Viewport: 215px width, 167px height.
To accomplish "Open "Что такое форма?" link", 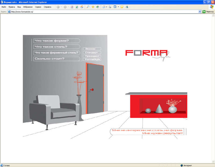I will pos(57,41).
